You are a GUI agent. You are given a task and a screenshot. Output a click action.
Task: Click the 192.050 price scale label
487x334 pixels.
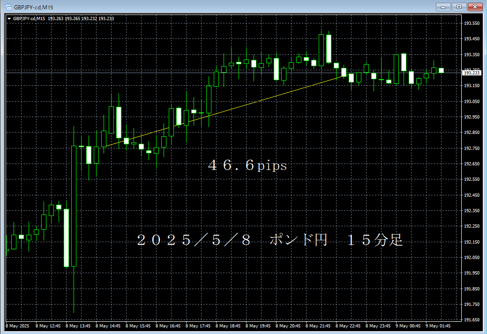coord(472,257)
